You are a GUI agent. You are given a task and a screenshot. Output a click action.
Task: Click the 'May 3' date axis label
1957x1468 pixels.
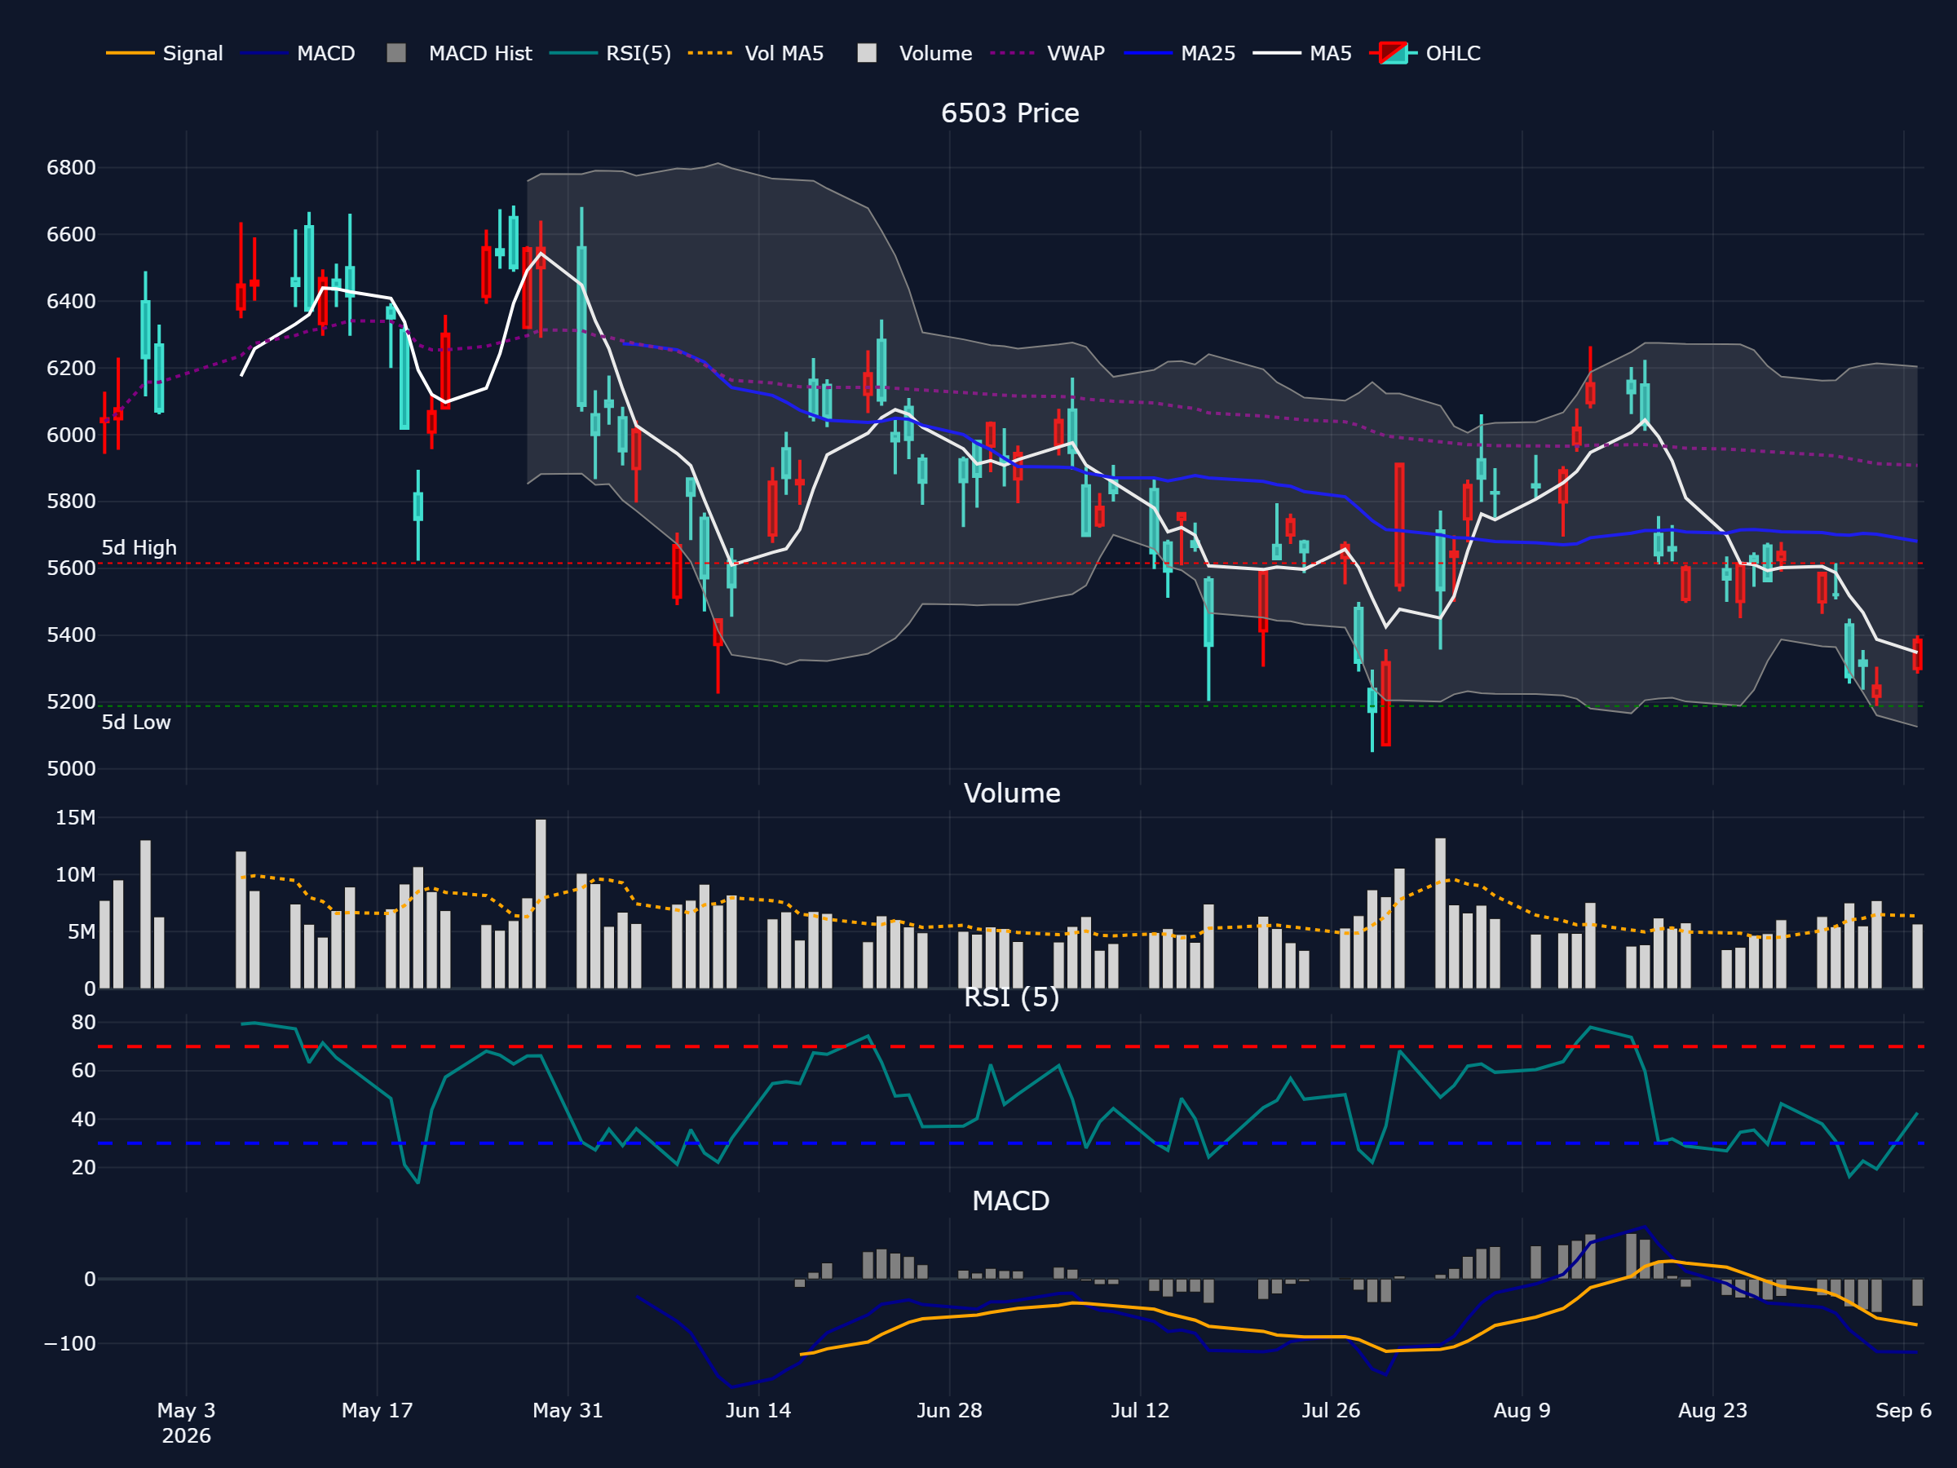click(186, 1410)
